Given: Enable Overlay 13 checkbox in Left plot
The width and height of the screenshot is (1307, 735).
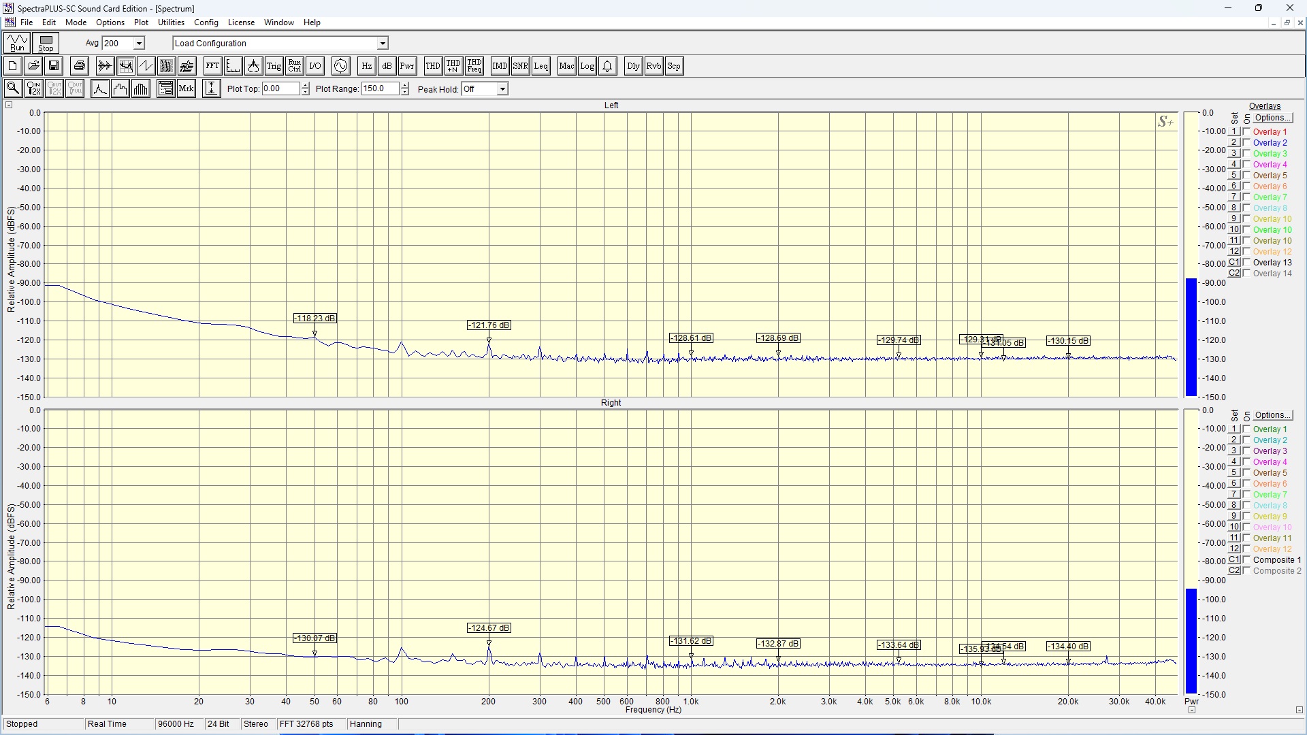Looking at the screenshot, I should pyautogui.click(x=1246, y=263).
